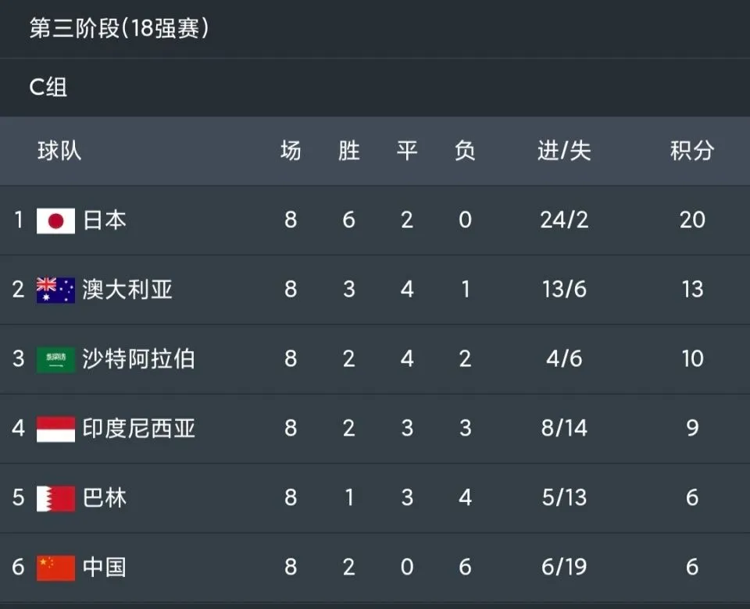Select the 印度尼西亚 team name
This screenshot has width=750, height=609.
click(139, 429)
